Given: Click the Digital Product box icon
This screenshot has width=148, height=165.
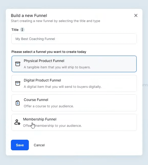Looking at the screenshot, I should [18, 83].
